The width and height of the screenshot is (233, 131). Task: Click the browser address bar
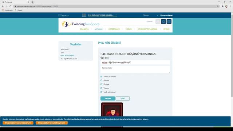coord(116,6)
